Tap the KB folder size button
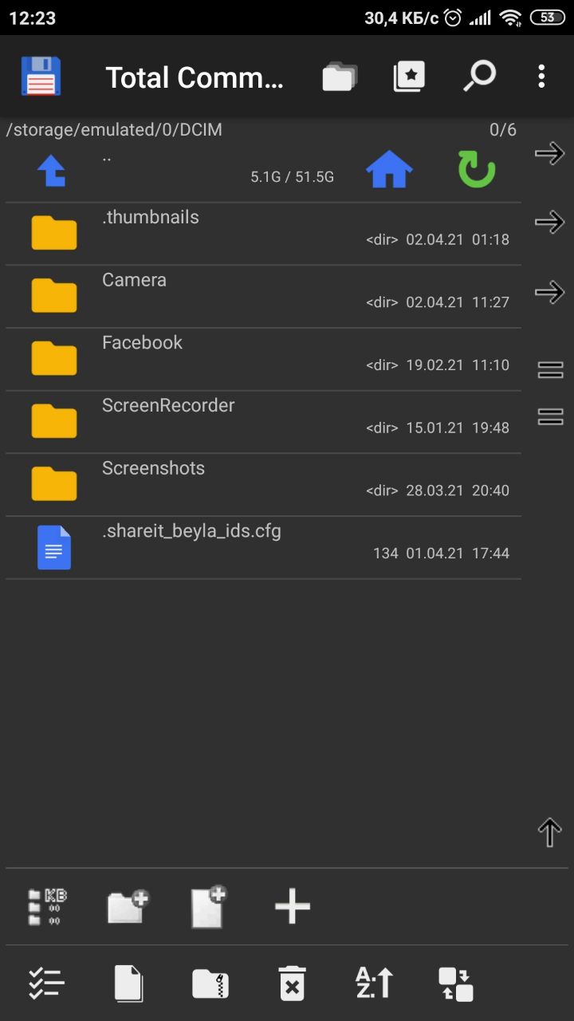Screen dimensions: 574x1021 click(47, 907)
